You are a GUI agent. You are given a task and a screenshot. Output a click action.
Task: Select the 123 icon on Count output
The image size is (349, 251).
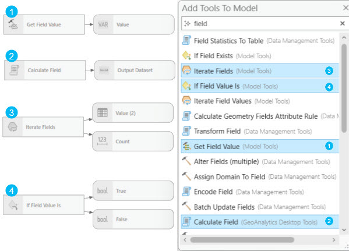102,141
